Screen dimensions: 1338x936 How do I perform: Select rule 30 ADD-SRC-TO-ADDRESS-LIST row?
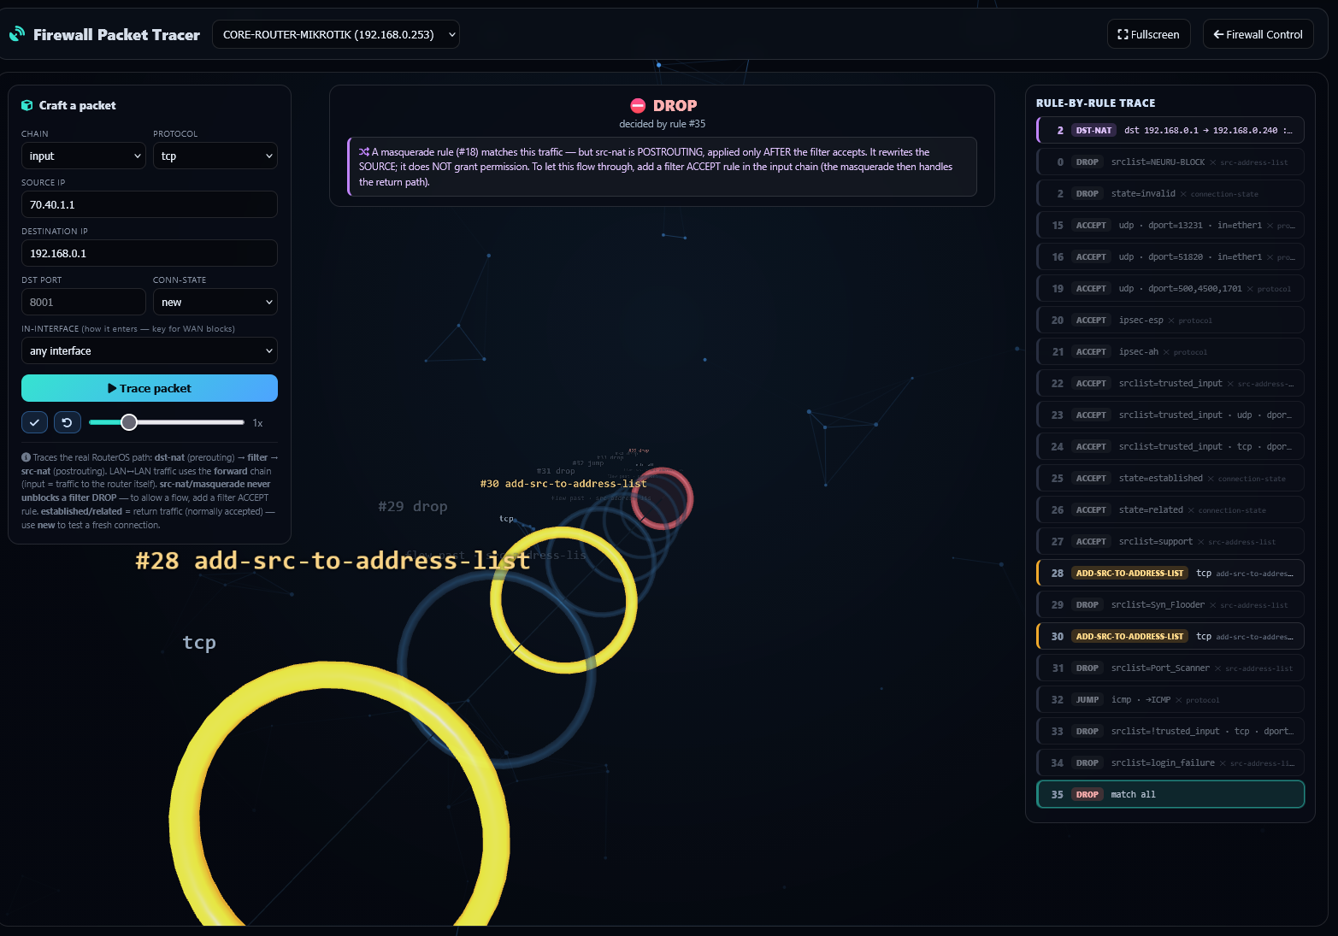(x=1170, y=636)
